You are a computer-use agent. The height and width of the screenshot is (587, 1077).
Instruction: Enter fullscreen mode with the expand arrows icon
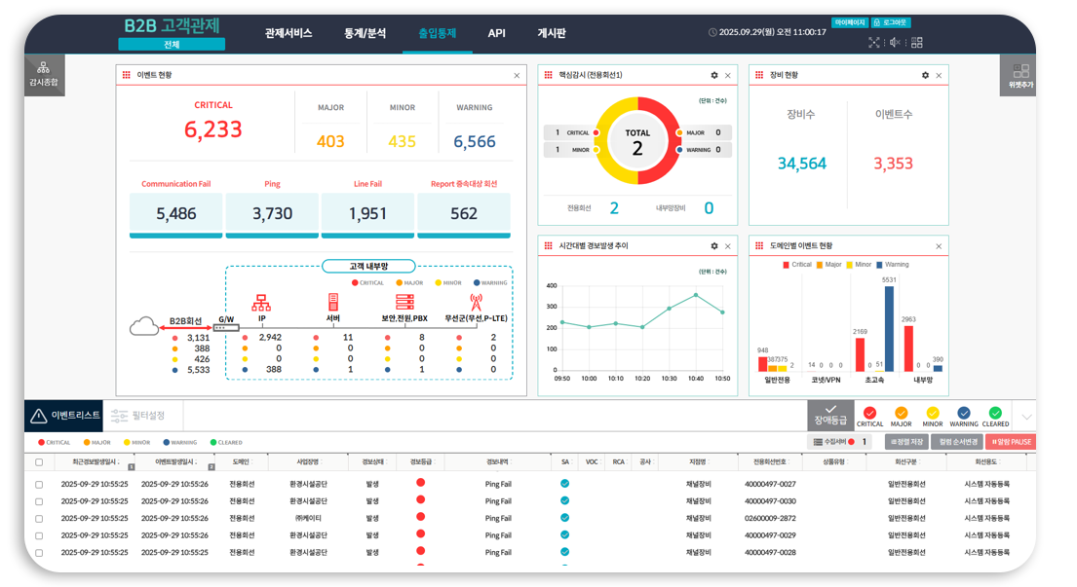coord(873,43)
